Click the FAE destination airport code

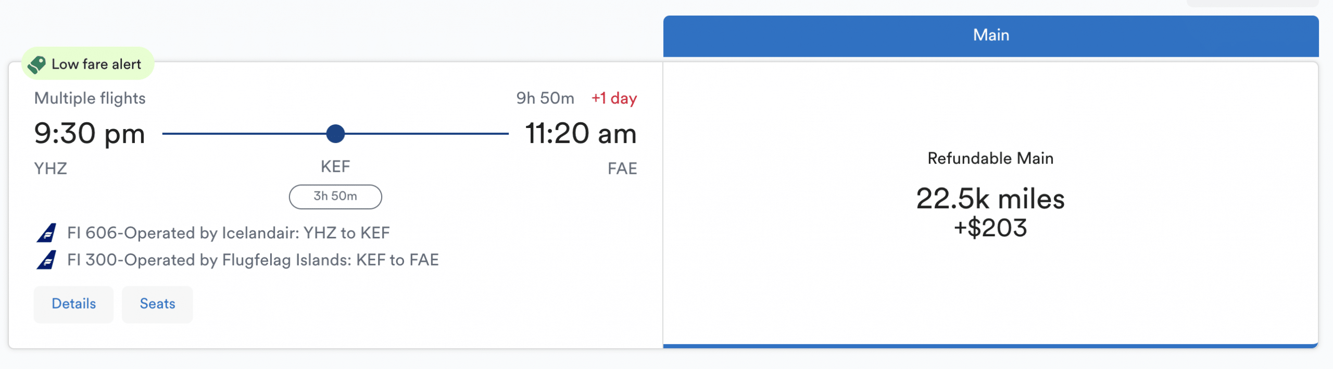pos(622,169)
